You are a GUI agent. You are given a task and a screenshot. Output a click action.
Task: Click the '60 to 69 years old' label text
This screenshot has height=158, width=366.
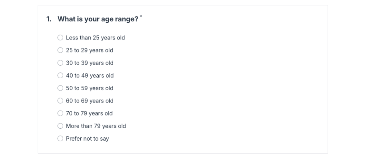[90, 101]
